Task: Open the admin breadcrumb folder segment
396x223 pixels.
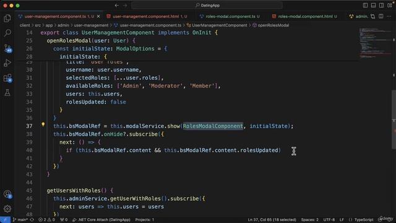Action: pos(63,25)
